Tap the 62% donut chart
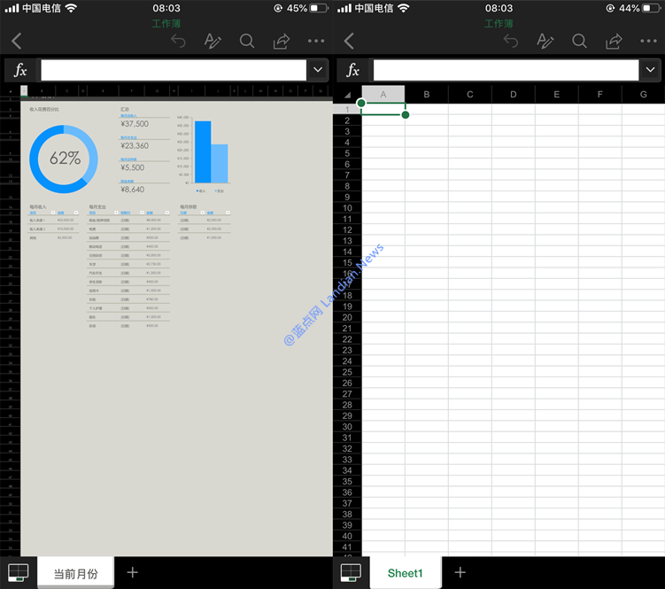The width and height of the screenshot is (665, 589). tap(64, 159)
